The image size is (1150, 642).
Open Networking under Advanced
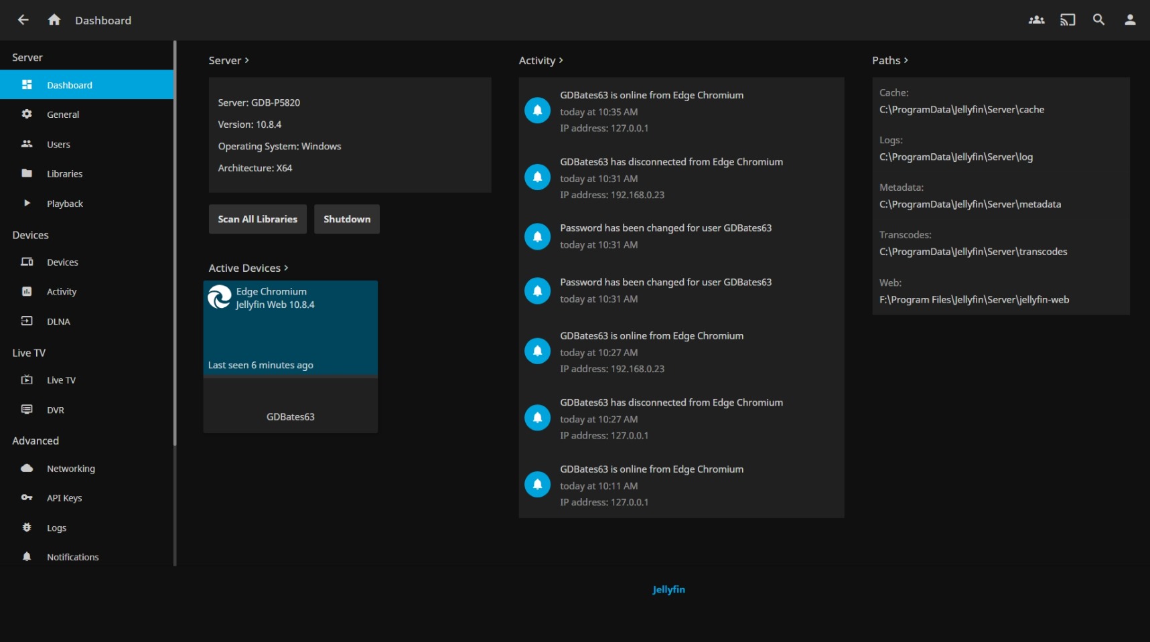click(70, 469)
